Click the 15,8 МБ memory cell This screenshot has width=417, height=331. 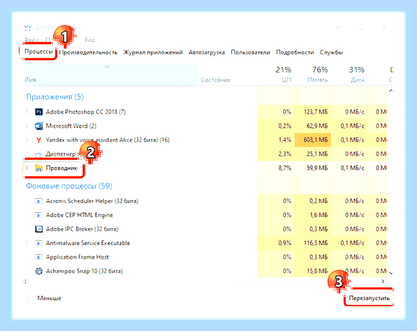click(x=313, y=271)
